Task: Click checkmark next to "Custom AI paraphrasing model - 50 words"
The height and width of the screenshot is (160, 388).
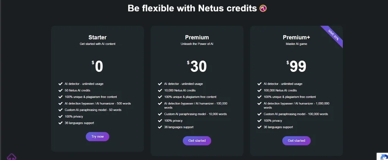Action: 60,110
